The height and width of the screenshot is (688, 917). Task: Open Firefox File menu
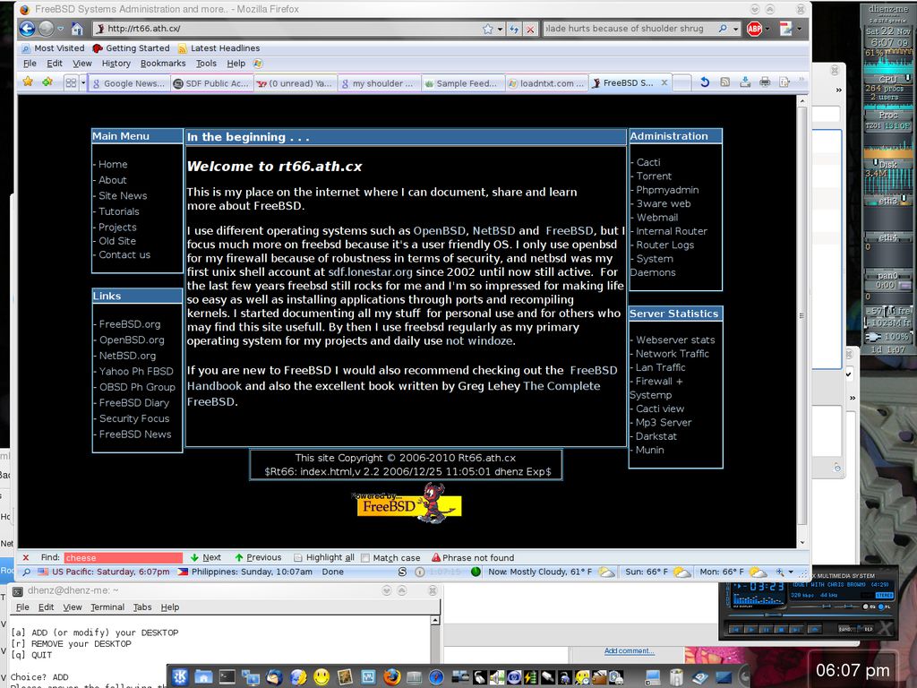pos(30,64)
